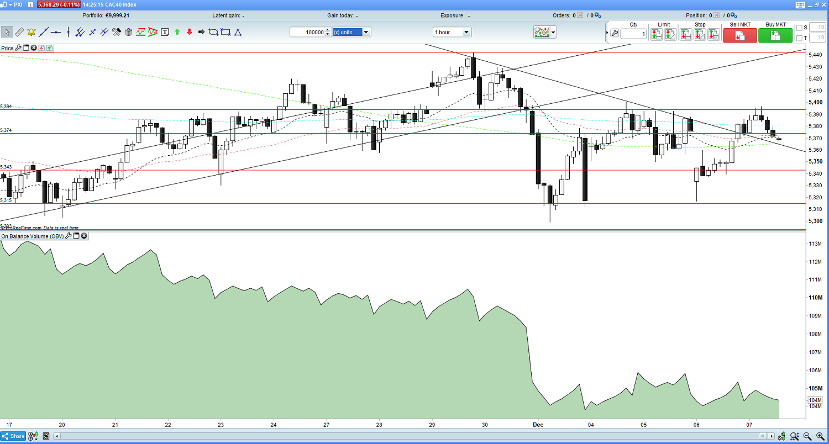This screenshot has height=444, width=829.
Task: Select the blue segment drawing tool
Action: (x=92, y=32)
